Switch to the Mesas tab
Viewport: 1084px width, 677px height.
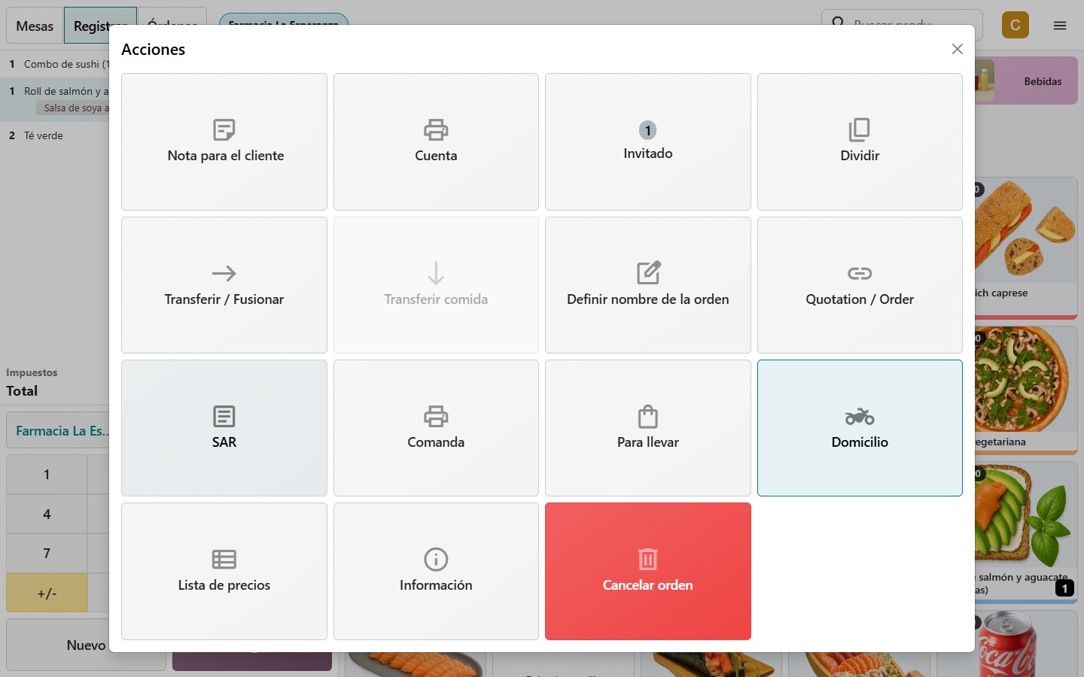click(x=35, y=26)
